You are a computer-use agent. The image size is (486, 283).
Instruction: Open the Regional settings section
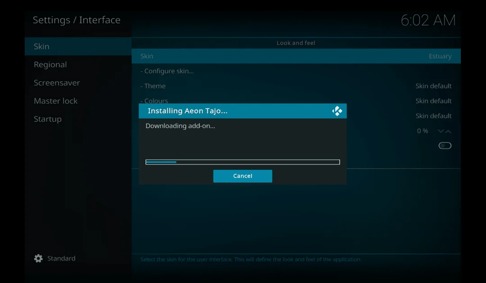click(x=50, y=65)
